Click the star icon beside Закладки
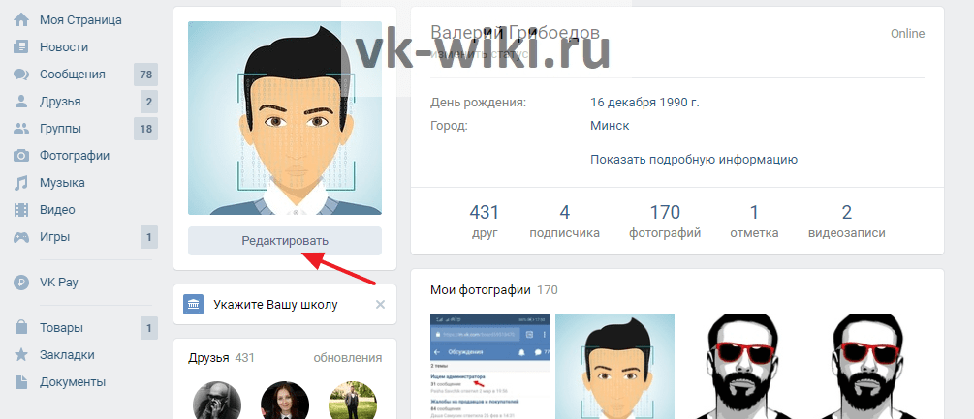 [21, 355]
